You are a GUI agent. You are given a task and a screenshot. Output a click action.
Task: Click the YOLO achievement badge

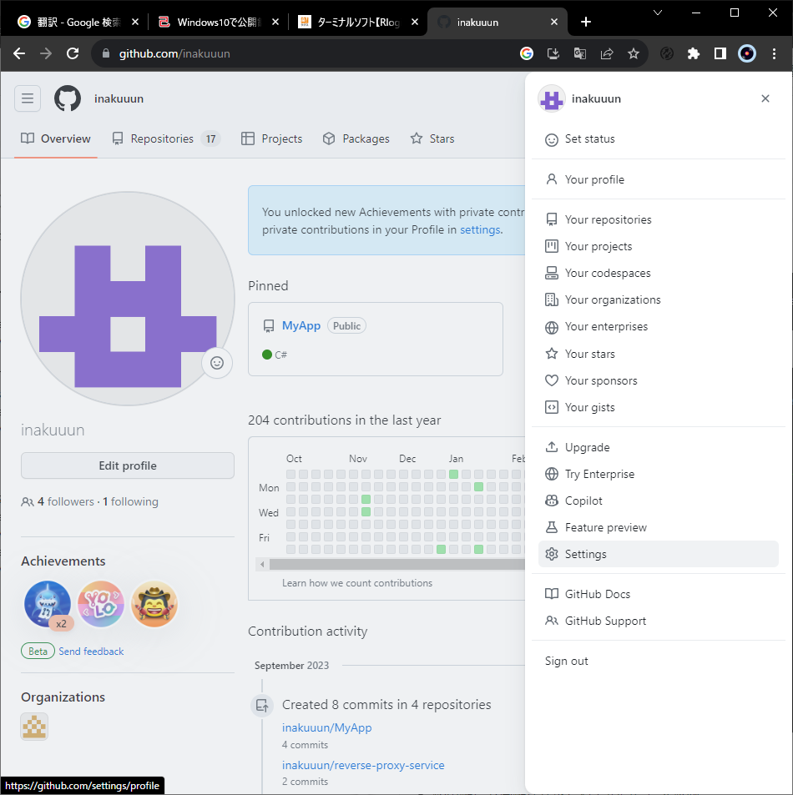101,602
